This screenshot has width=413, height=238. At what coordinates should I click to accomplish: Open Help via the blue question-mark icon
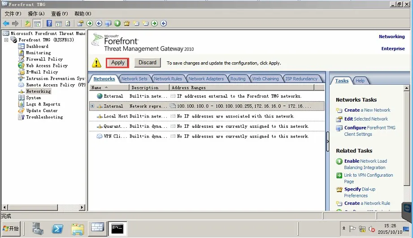49,23
